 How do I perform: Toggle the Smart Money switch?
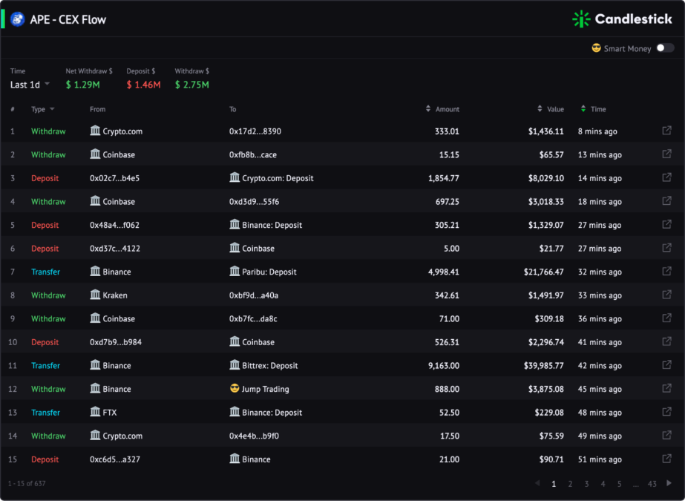pyautogui.click(x=666, y=48)
